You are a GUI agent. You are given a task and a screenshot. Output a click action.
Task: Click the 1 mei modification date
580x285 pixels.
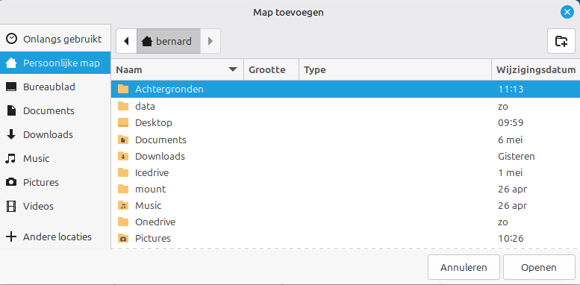[x=510, y=172]
